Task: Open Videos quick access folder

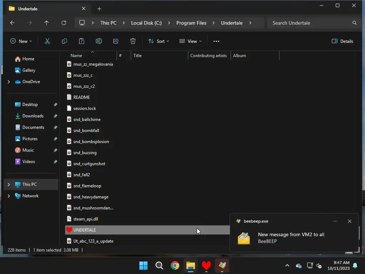Action: point(25,162)
